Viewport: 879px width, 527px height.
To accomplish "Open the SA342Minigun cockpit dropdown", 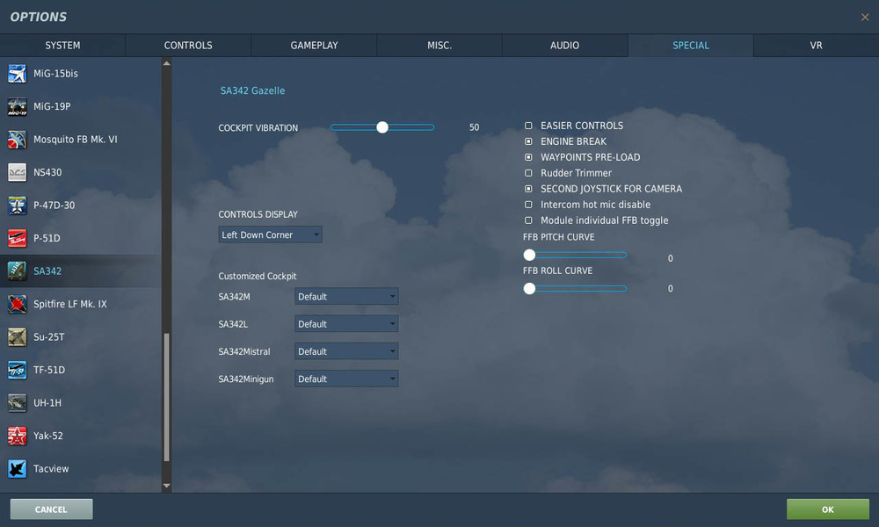I will [x=346, y=379].
